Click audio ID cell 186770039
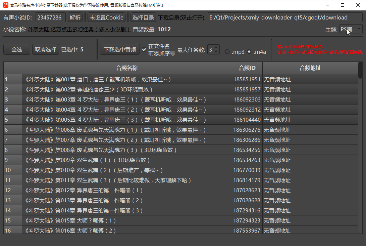The image size is (366, 246). [247, 170]
